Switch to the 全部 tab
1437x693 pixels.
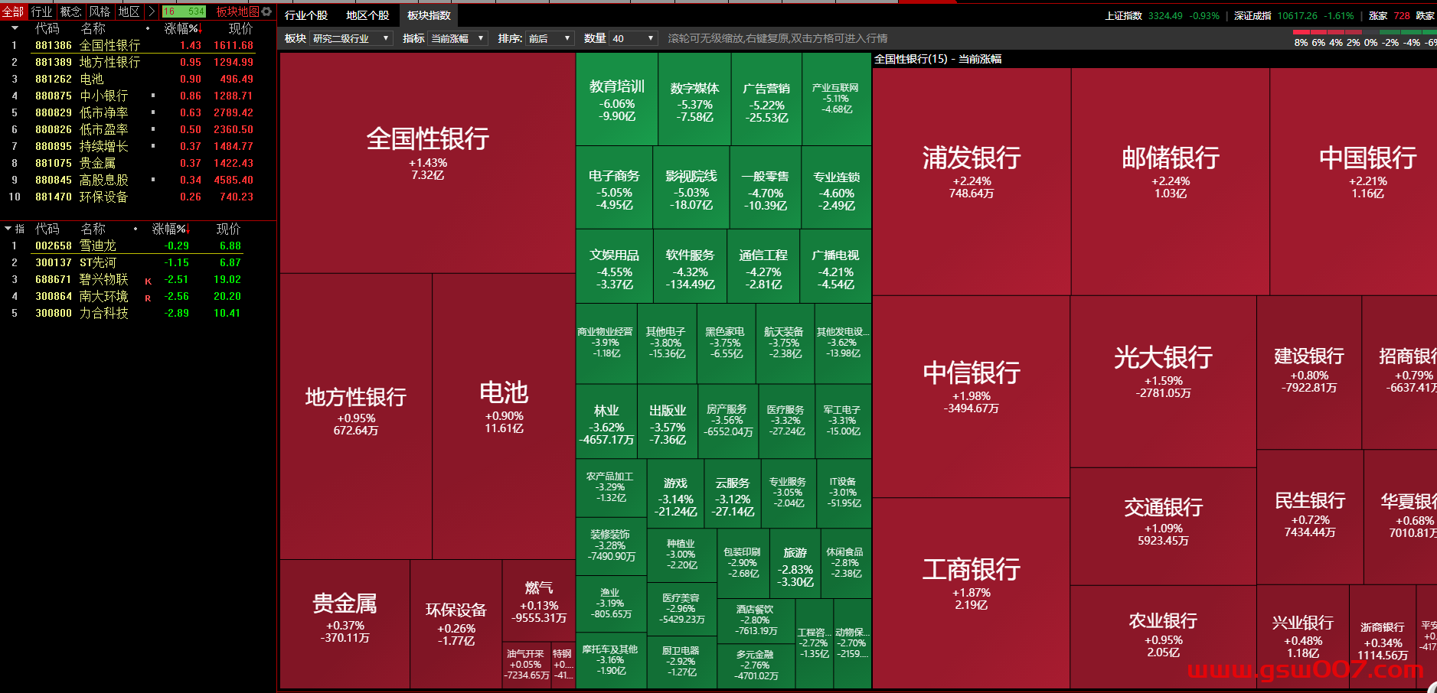13,11
